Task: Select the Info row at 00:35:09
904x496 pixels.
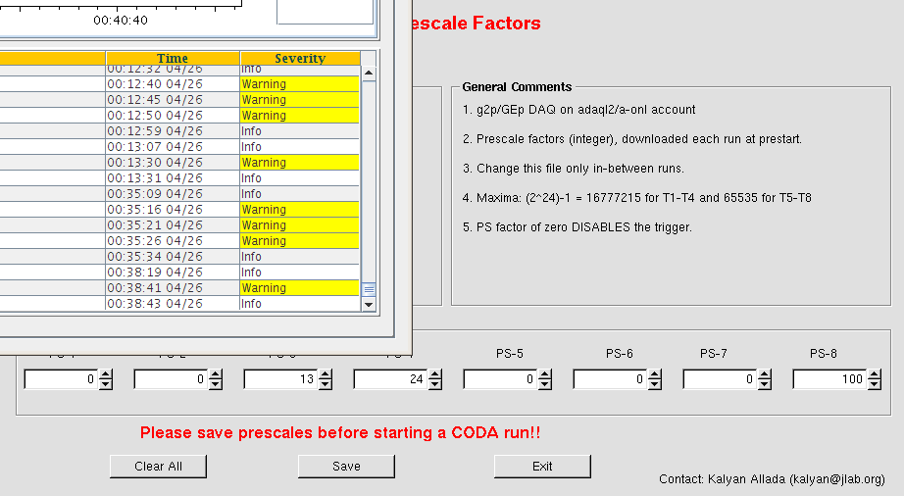Action: [x=179, y=194]
